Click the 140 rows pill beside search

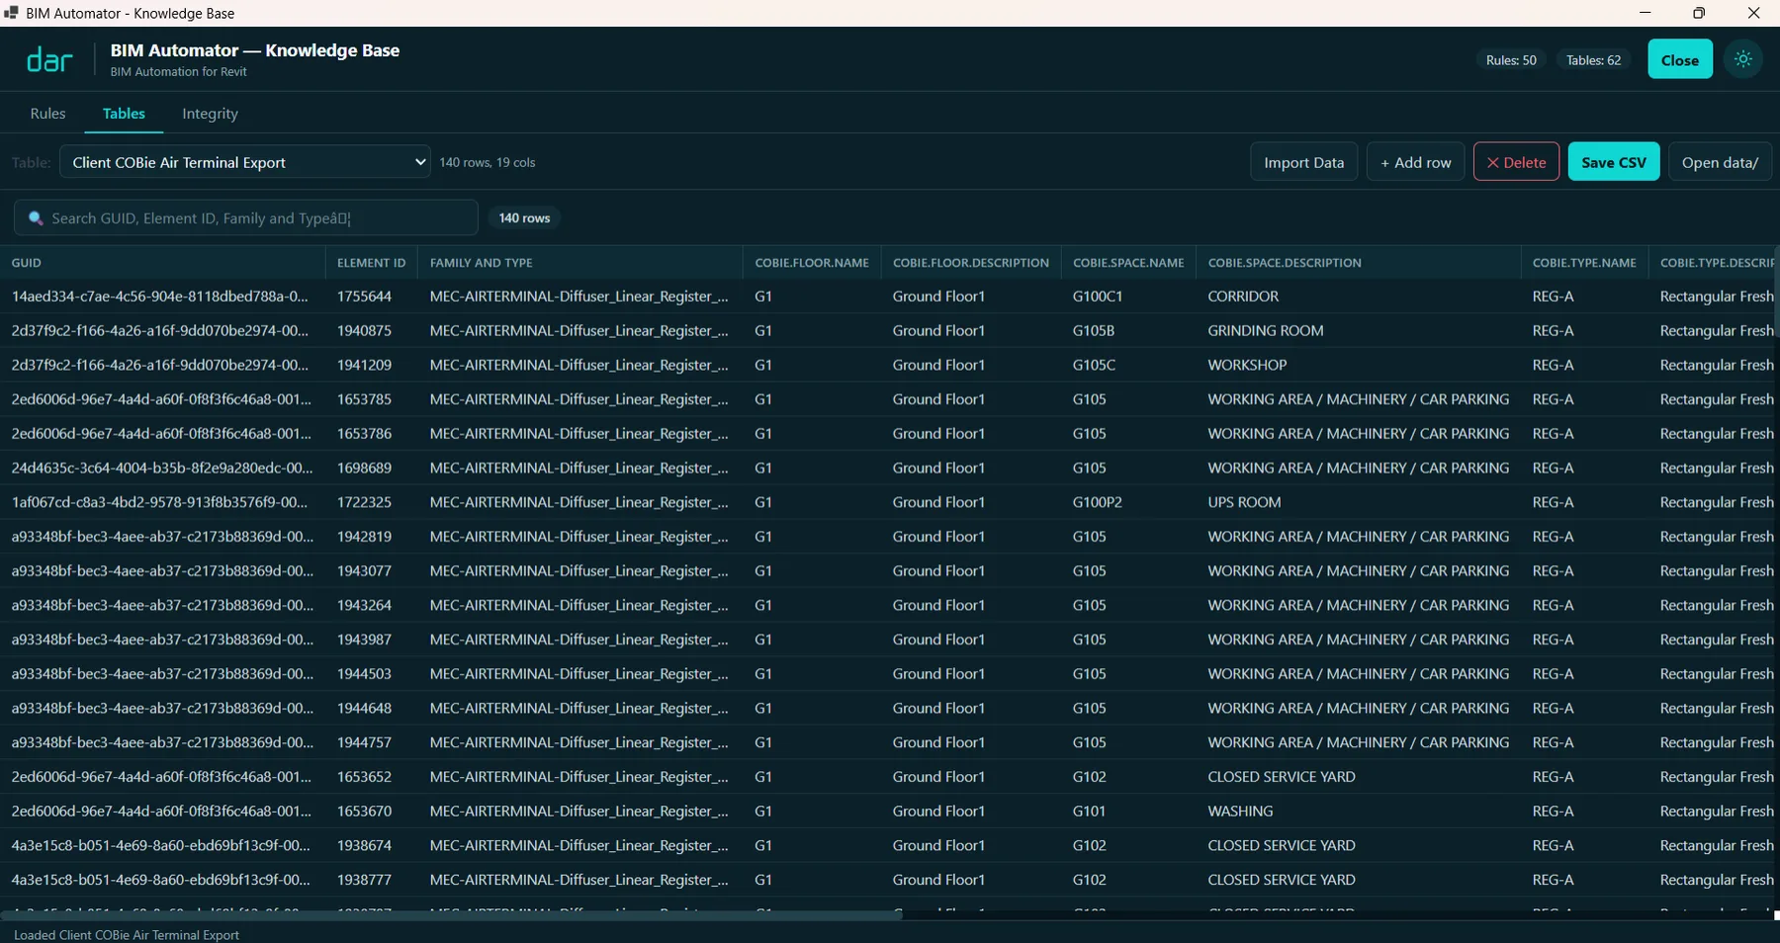524,217
